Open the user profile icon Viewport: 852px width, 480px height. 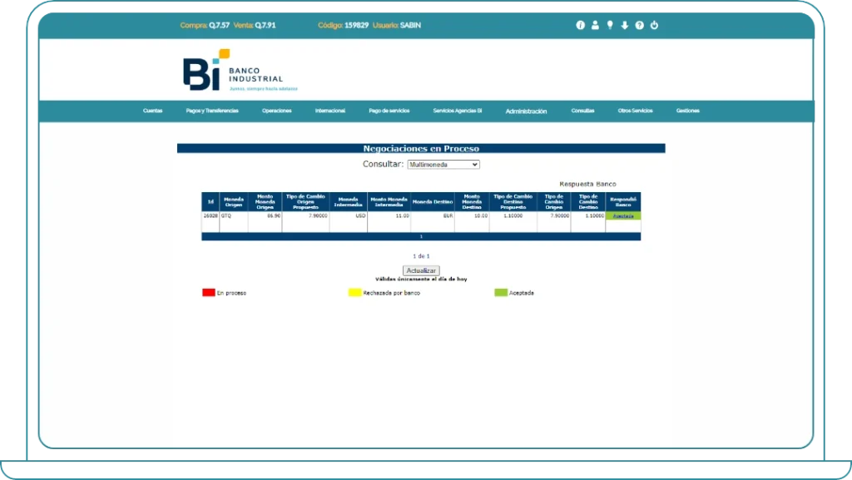pyautogui.click(x=595, y=25)
